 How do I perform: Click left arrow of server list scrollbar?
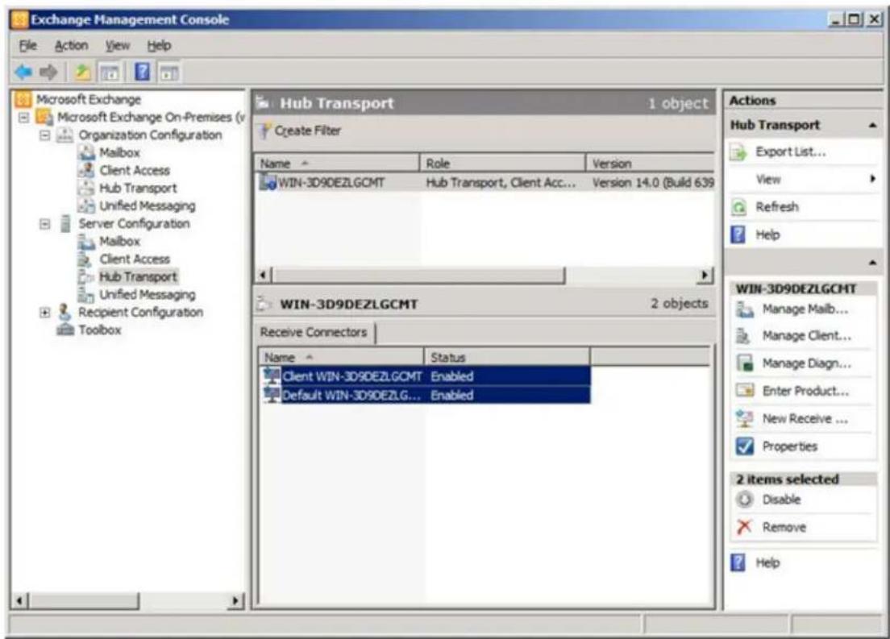[262, 276]
